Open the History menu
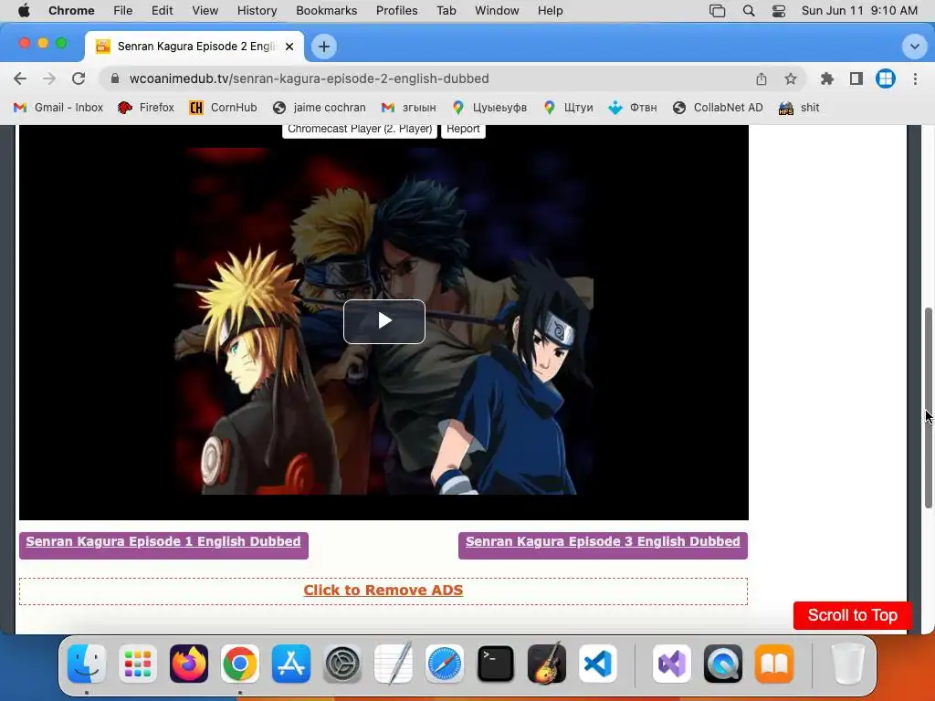 257,11
